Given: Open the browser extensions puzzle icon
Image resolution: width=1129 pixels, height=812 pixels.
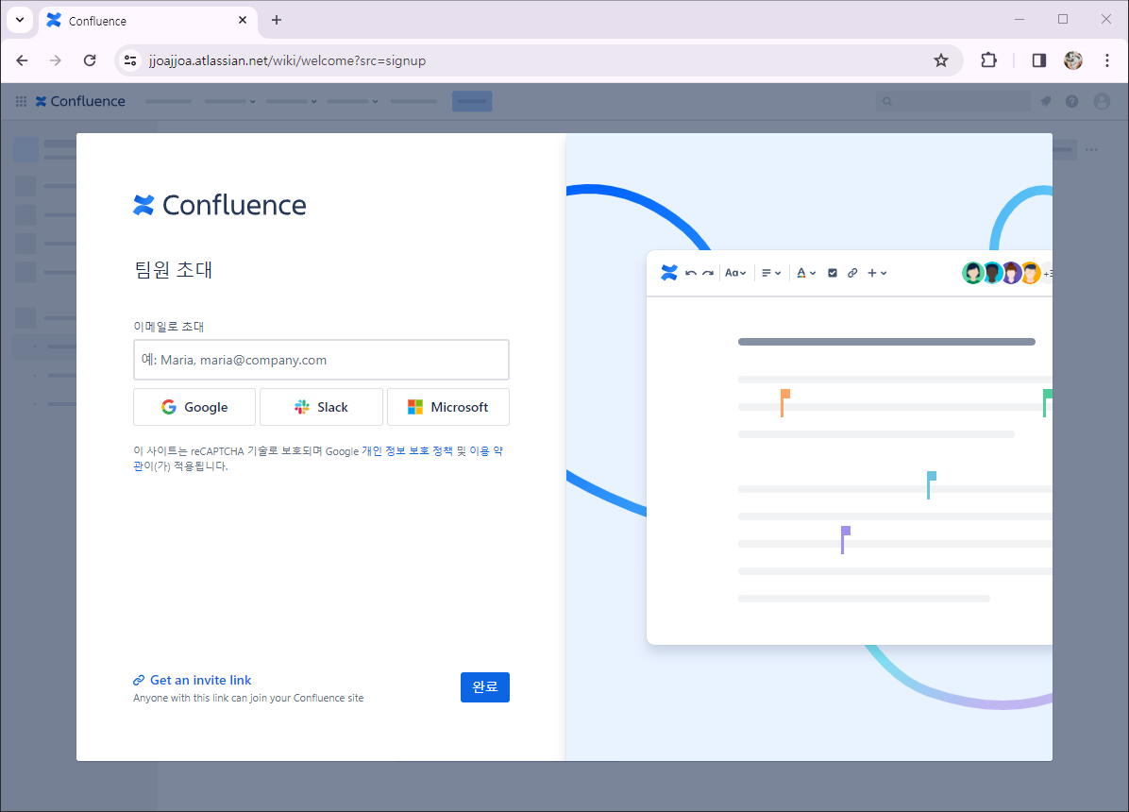Looking at the screenshot, I should click(988, 60).
